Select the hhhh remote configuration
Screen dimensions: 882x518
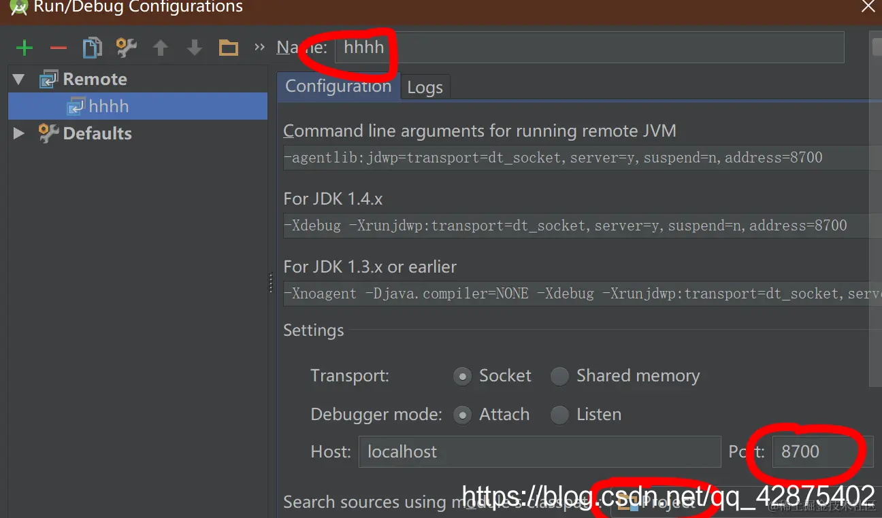click(137, 106)
